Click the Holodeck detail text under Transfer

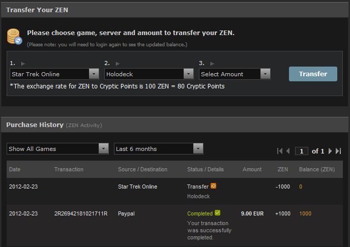pos(198,196)
